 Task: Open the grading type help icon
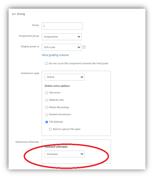click(84, 47)
